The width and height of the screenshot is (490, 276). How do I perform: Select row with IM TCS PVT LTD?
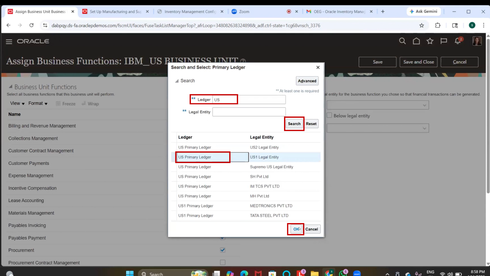(246, 186)
